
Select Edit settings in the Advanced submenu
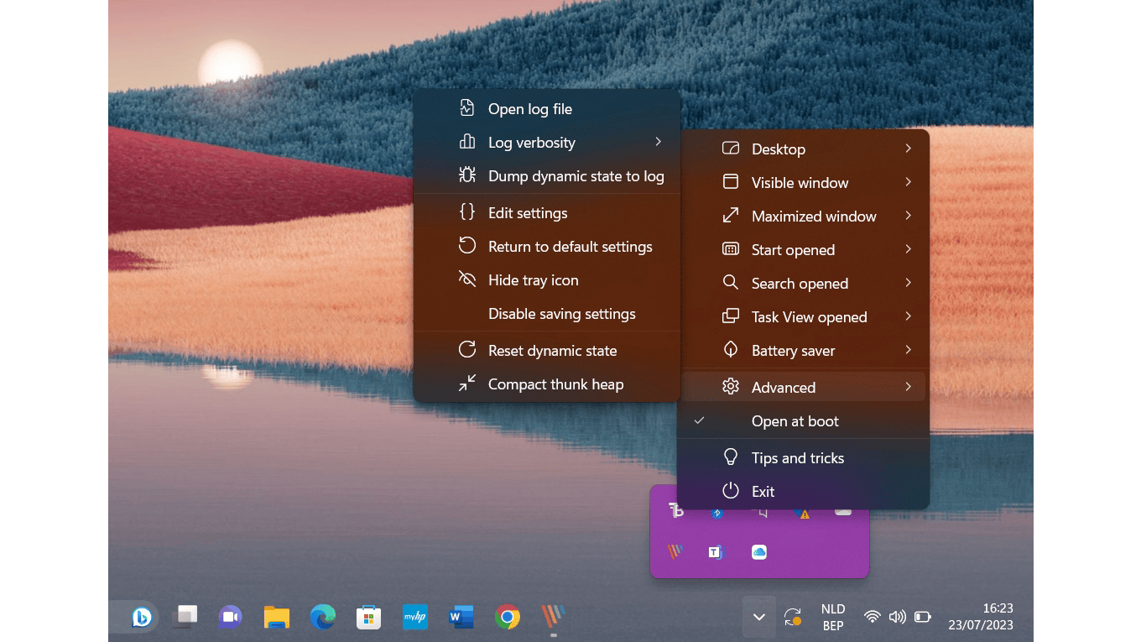click(546, 213)
